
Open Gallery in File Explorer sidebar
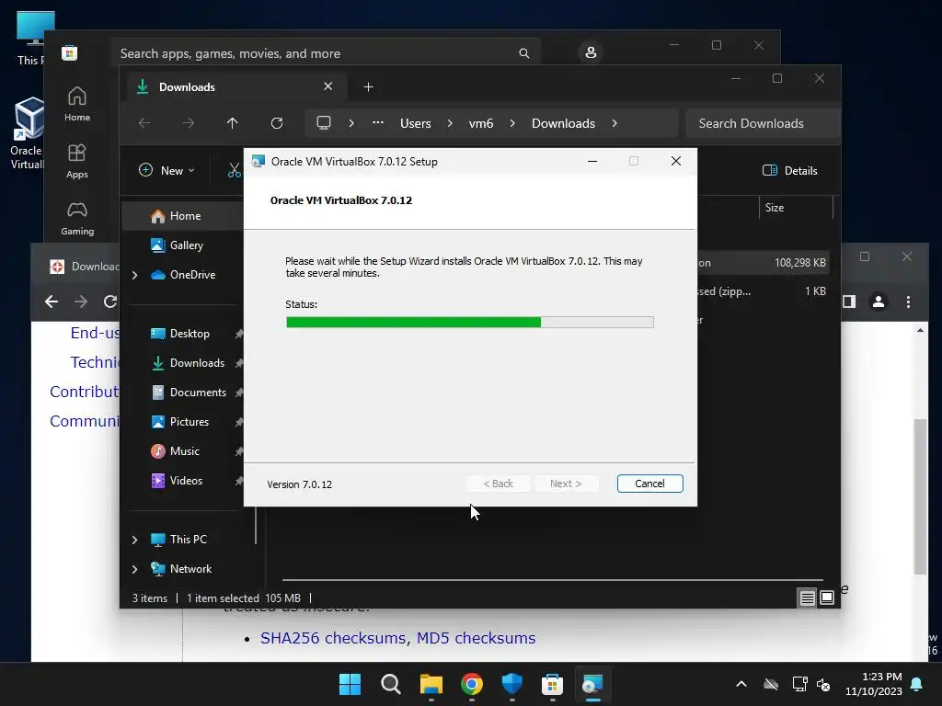point(186,245)
